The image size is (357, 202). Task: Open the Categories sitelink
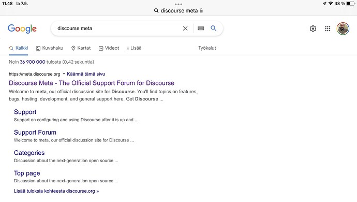click(29, 153)
